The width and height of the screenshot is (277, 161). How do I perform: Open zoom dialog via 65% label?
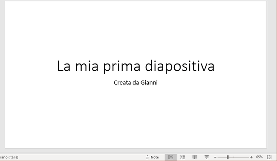[x=260, y=157]
